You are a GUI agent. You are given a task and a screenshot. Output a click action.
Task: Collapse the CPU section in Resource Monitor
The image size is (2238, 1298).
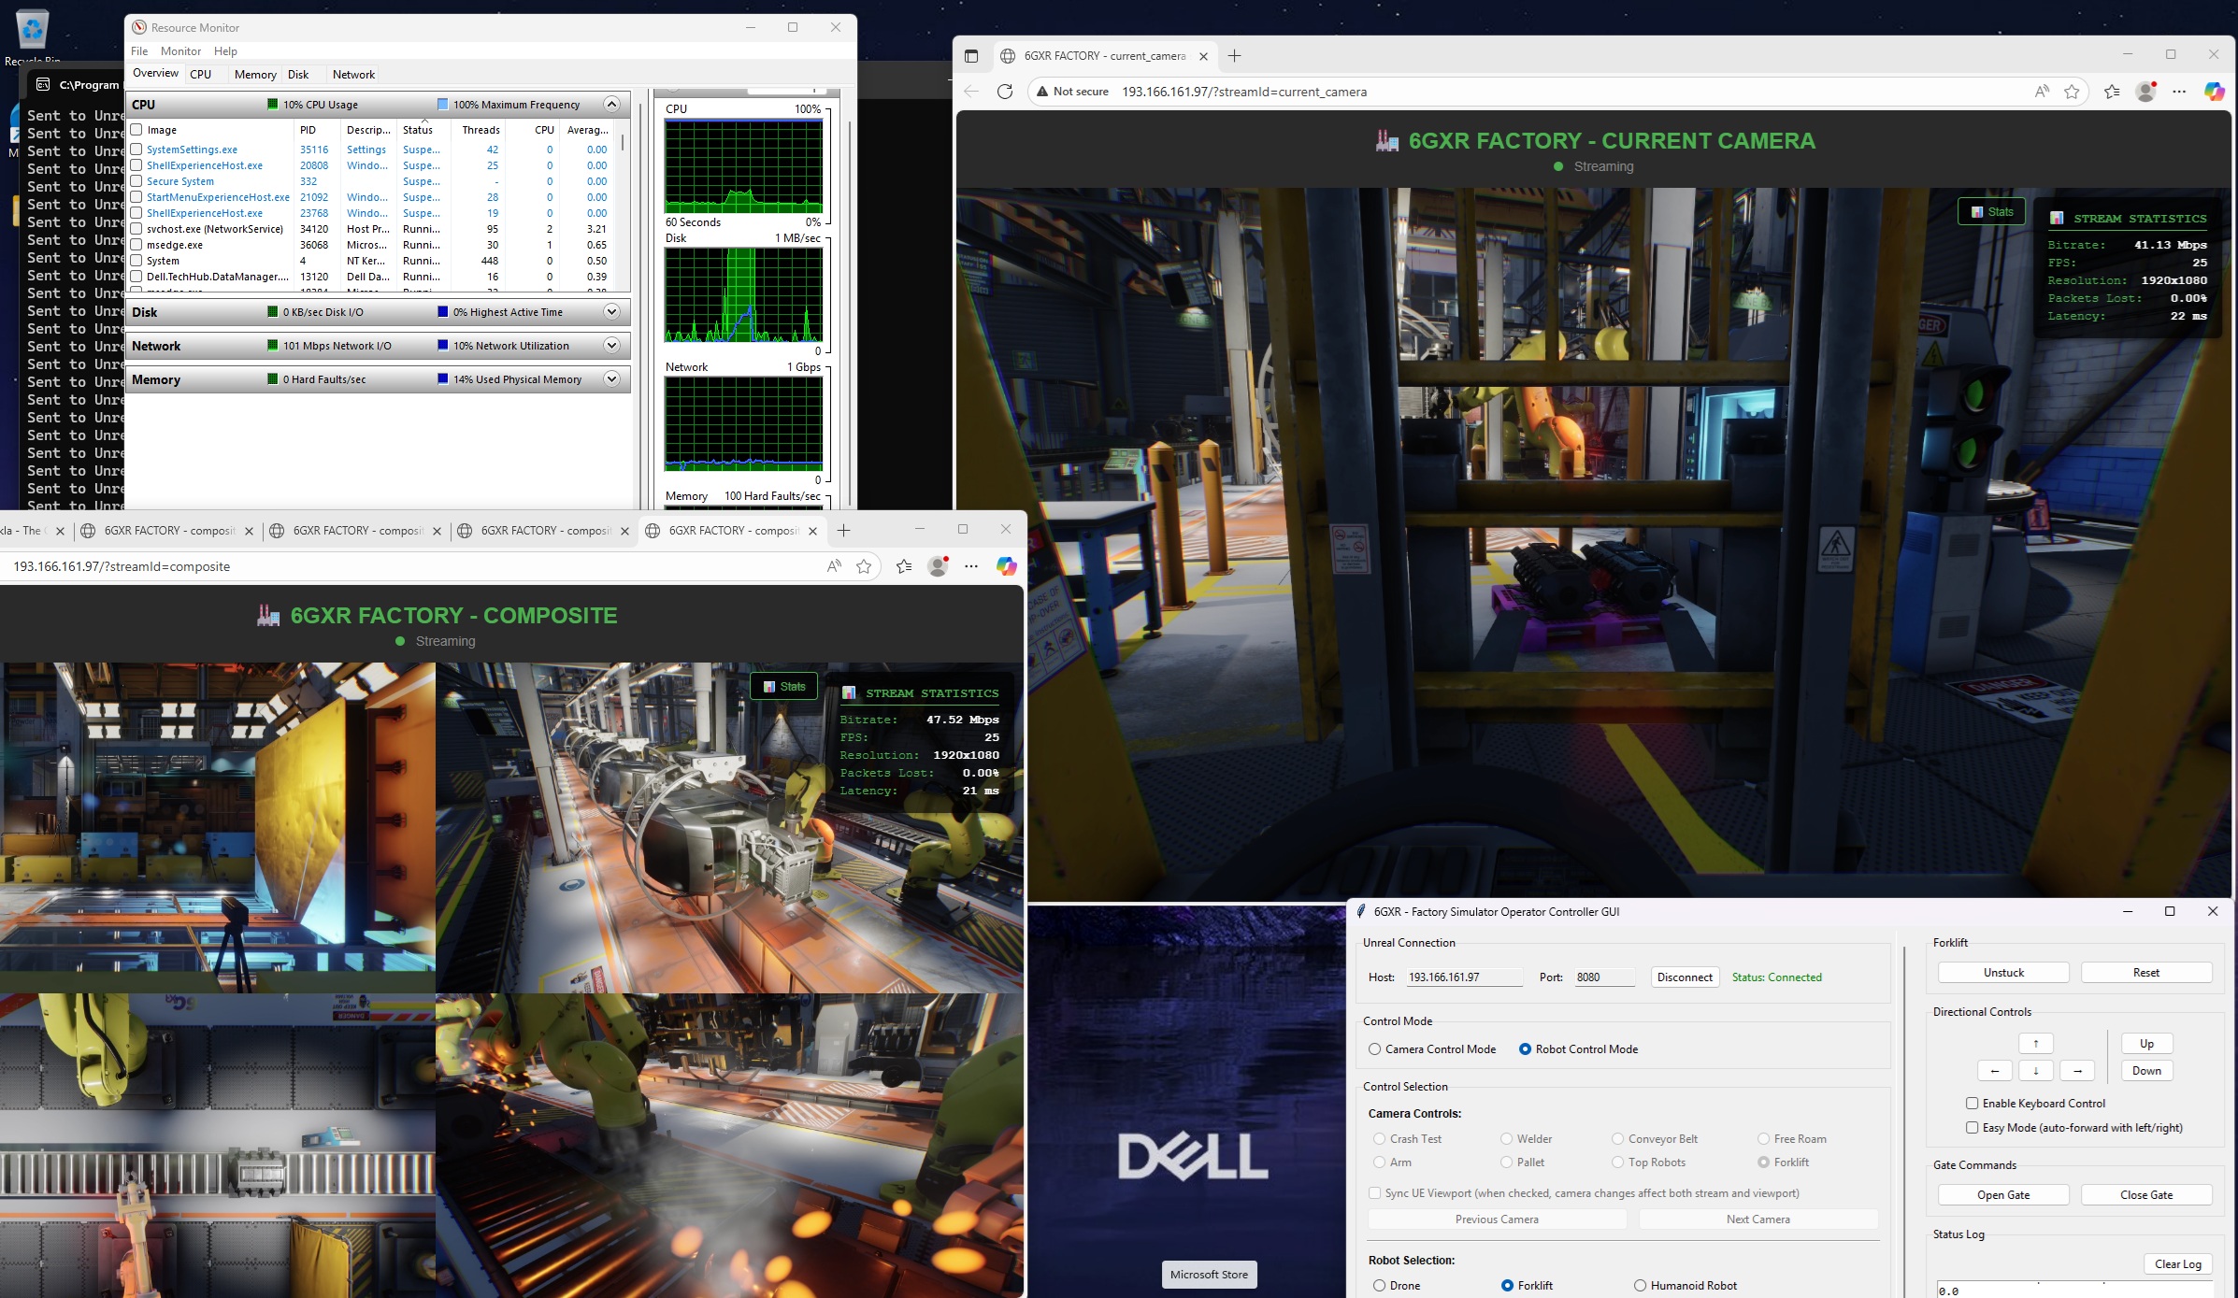[x=612, y=104]
